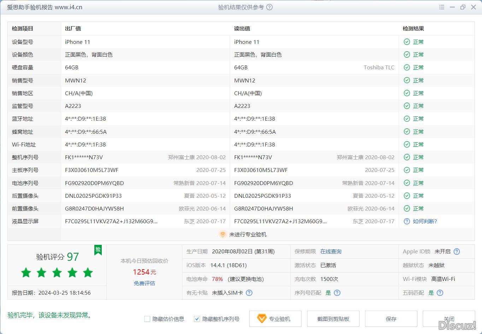Click the 专业验机 button

[275, 319]
